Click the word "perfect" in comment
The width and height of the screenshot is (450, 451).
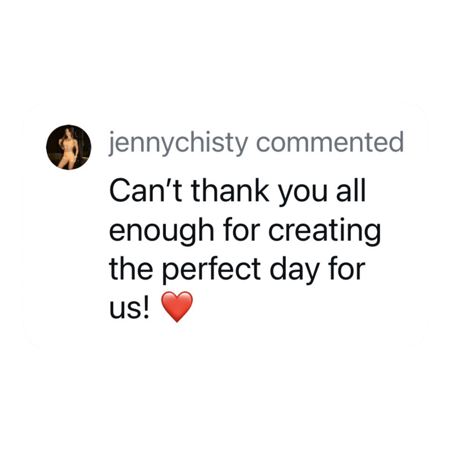212,270
